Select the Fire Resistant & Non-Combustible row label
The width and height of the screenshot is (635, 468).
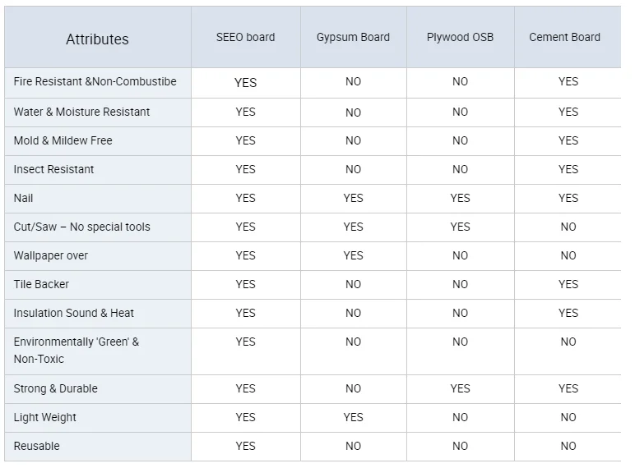point(95,81)
